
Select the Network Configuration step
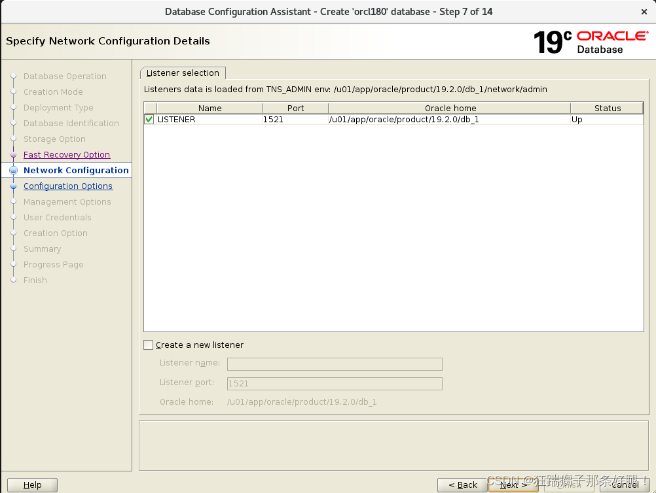point(76,170)
